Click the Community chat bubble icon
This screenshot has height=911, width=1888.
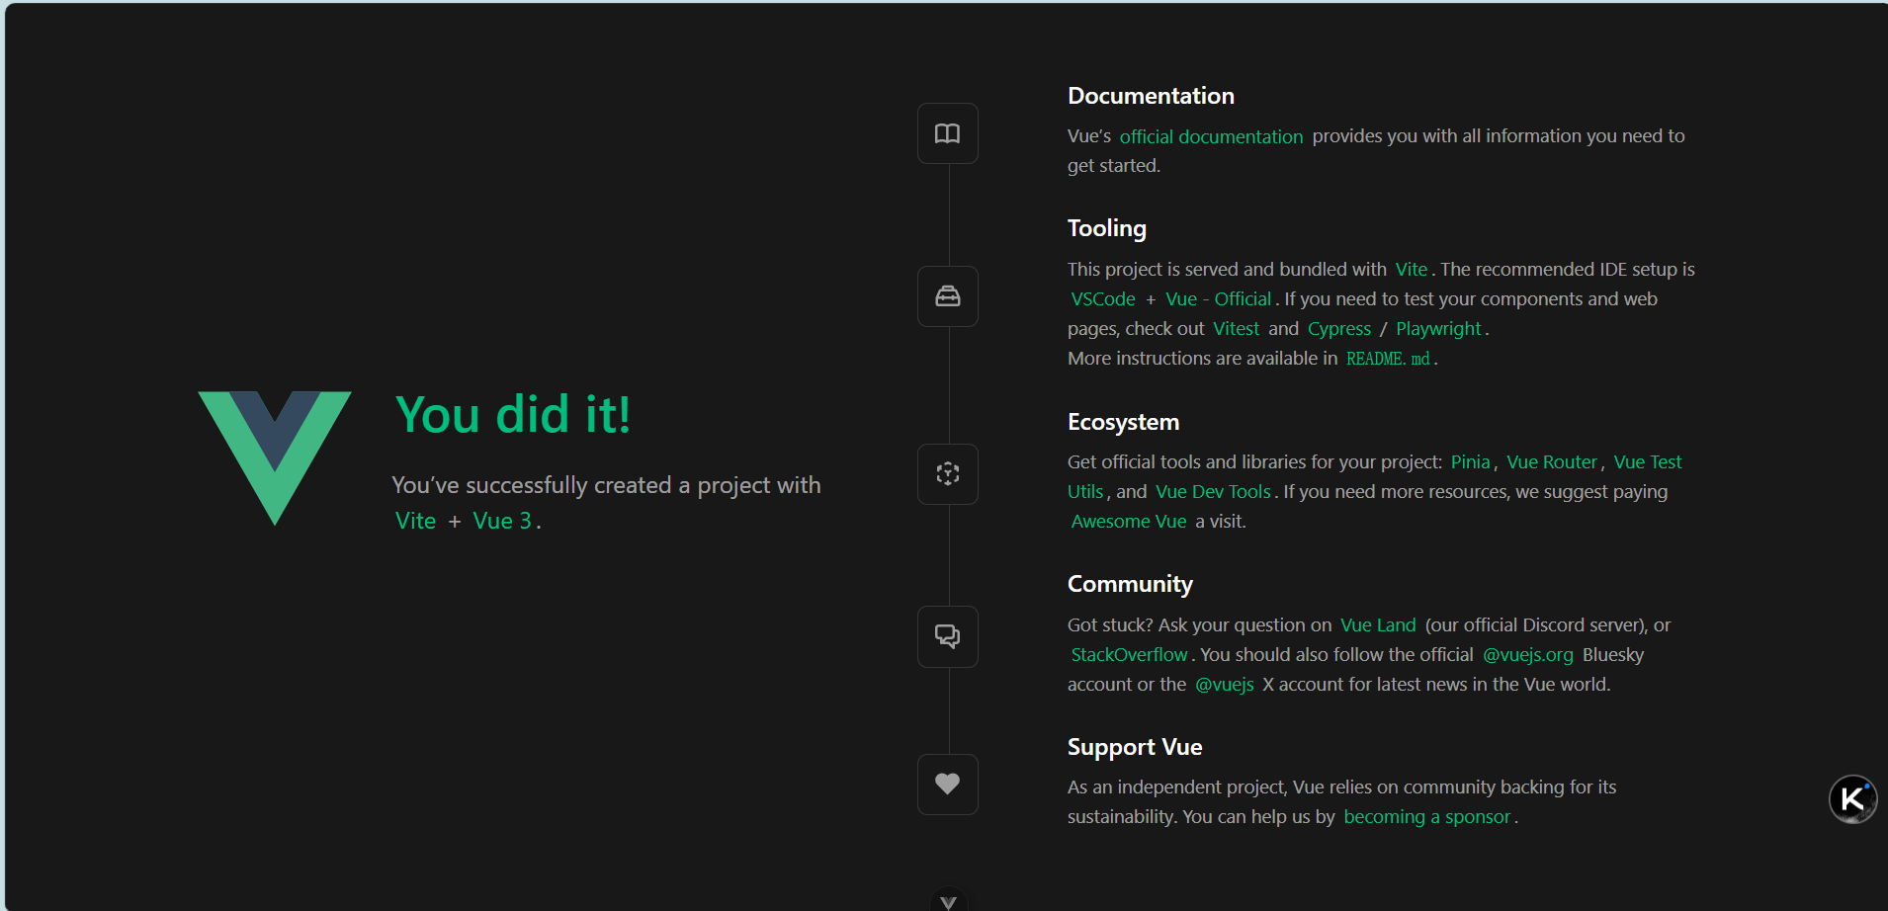click(x=948, y=635)
